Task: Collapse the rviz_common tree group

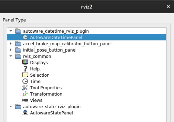Action: click(x=11, y=56)
